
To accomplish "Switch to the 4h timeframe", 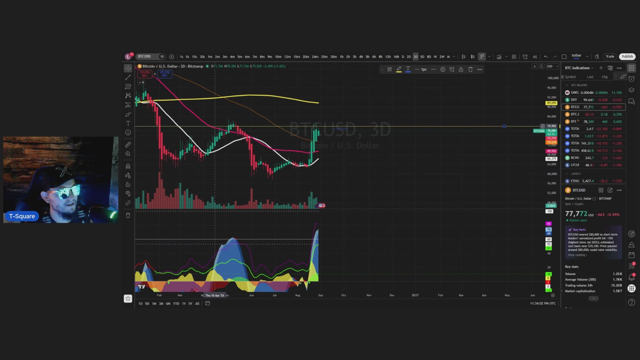I will coord(361,57).
